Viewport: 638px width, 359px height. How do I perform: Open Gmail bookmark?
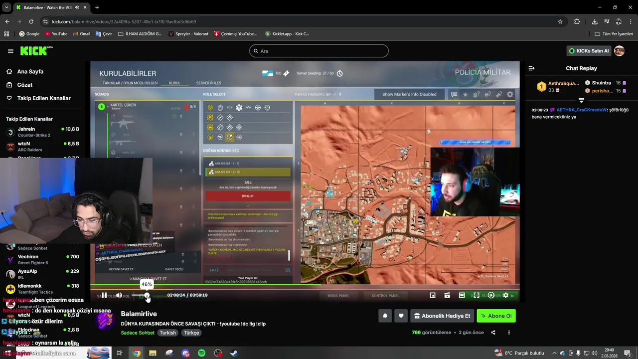(x=82, y=34)
